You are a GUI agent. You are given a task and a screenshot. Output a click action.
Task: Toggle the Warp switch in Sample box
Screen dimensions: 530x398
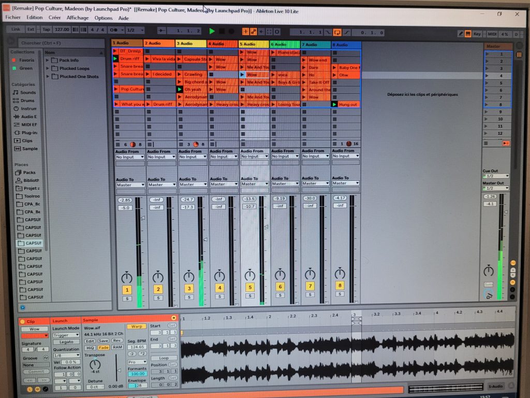(x=137, y=326)
